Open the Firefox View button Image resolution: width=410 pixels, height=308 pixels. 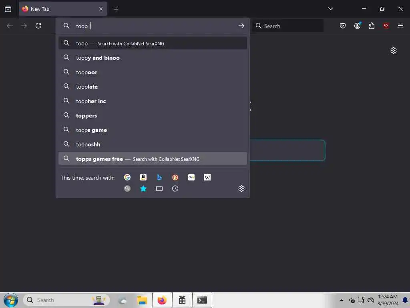(x=8, y=9)
